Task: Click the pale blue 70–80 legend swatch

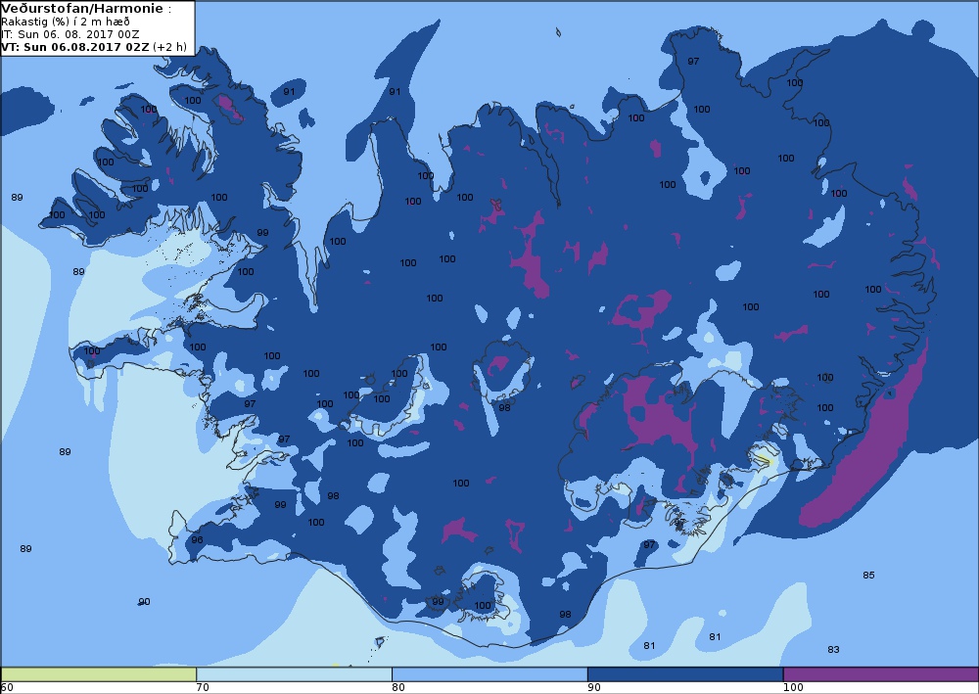Action: click(x=294, y=674)
